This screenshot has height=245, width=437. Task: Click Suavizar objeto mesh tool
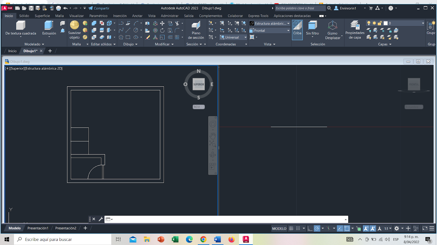coord(74,30)
